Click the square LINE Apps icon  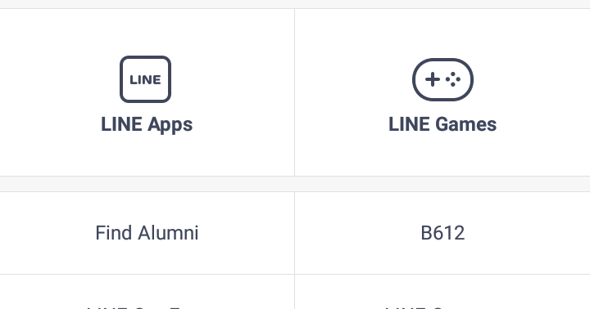tap(145, 79)
